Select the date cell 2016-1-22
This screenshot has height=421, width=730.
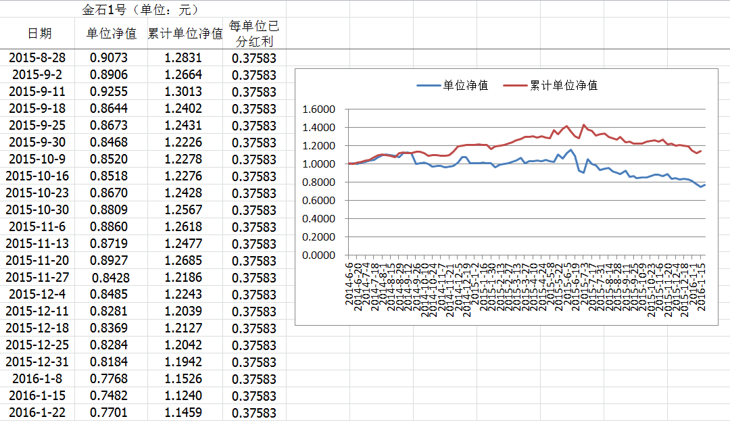pos(39,412)
